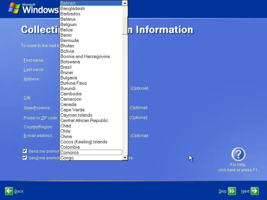
Task: Pick Belize in the dropdown list
Action: coord(91,30)
